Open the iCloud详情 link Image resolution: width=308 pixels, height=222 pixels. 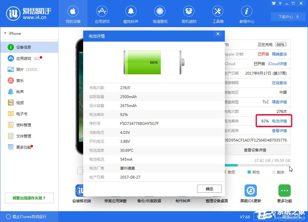(x=278, y=64)
